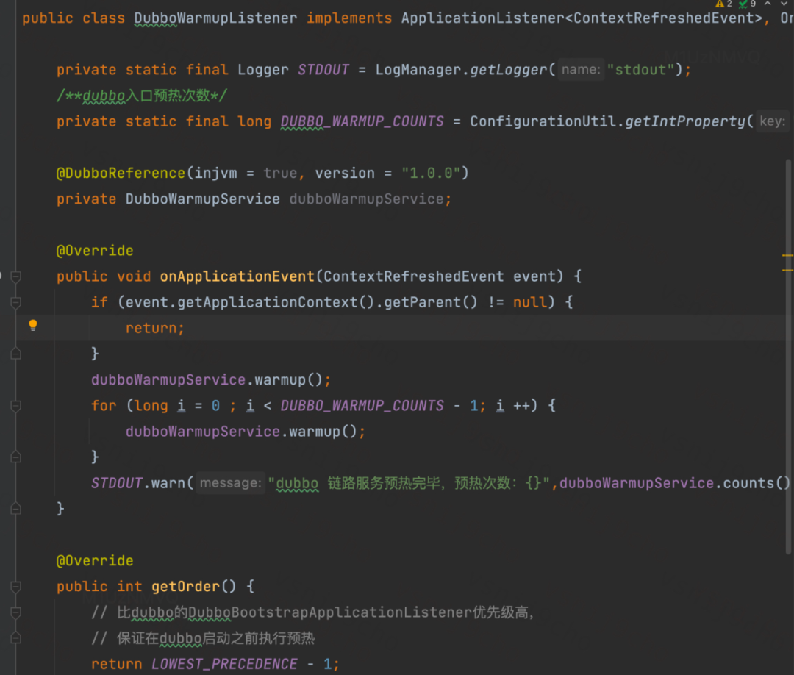Click the LOWEST_PRECEDENCE constant in return statement
This screenshot has width=794, height=675.
(x=224, y=664)
